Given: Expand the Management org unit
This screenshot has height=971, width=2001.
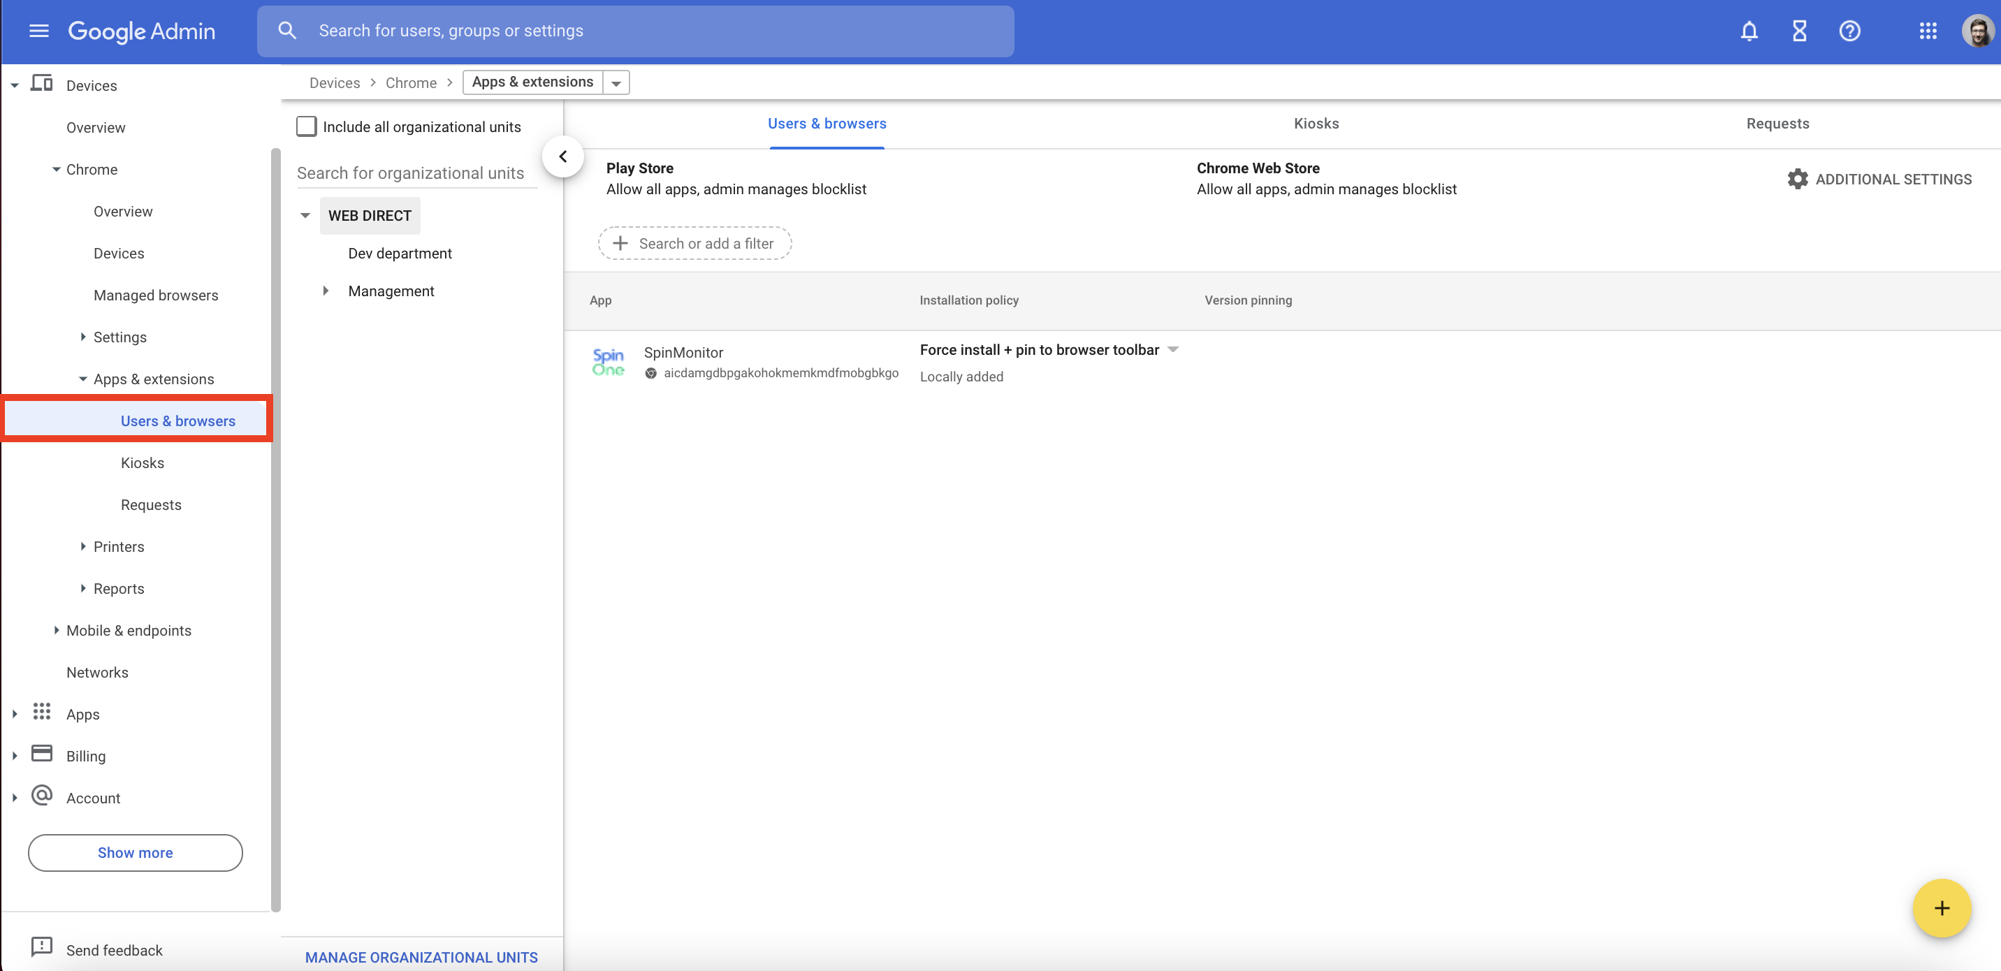Looking at the screenshot, I should (326, 291).
